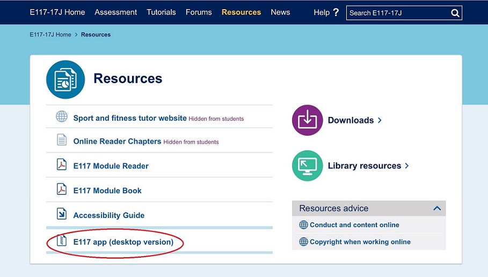Click globe icon beside Sport and fitness tutor website
Viewport: 488px width, 277px height.
tap(62, 116)
